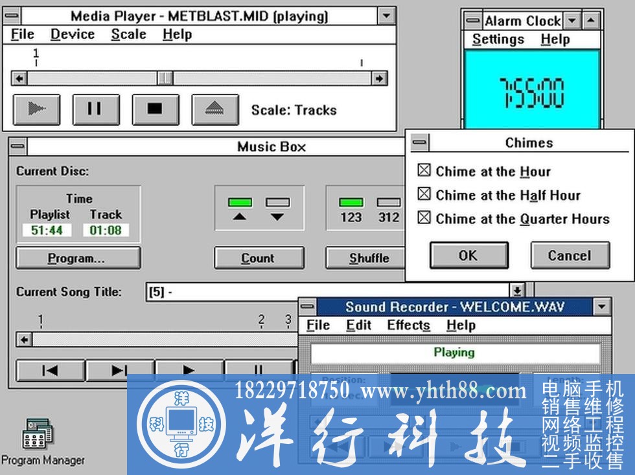Click left scroll arrow on Music Box track bar
The height and width of the screenshot is (475, 635).
[25, 339]
